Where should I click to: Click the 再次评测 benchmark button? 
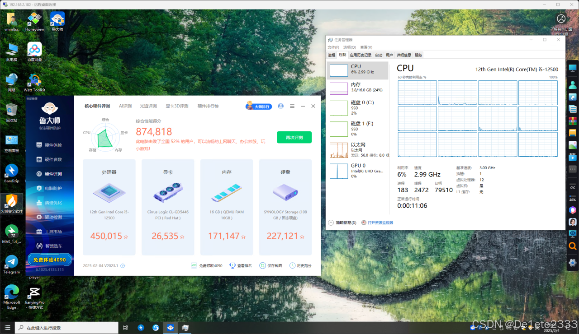pos(294,137)
